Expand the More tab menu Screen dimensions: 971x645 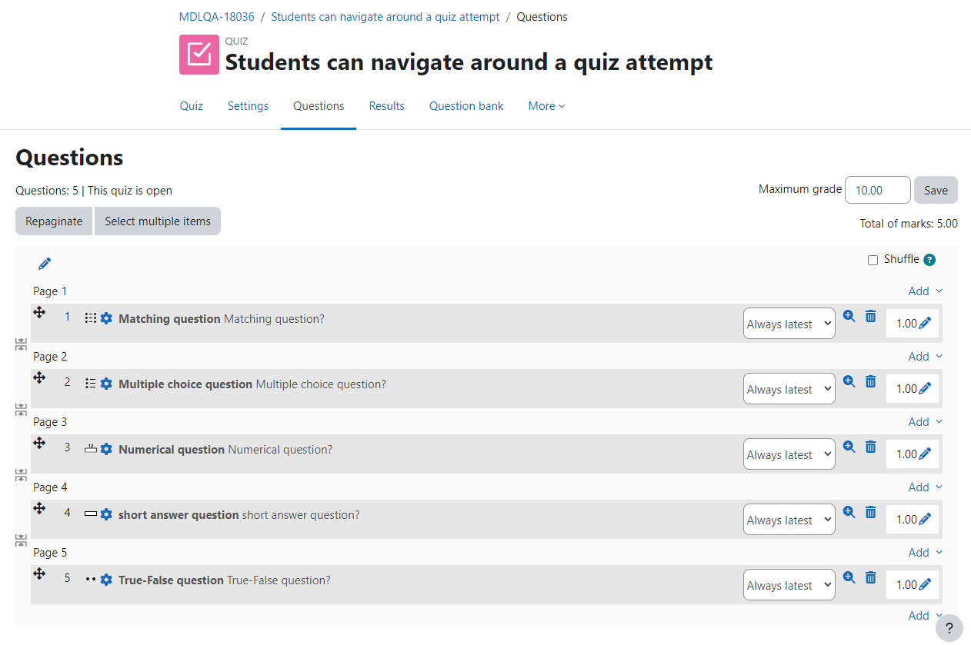pyautogui.click(x=546, y=106)
